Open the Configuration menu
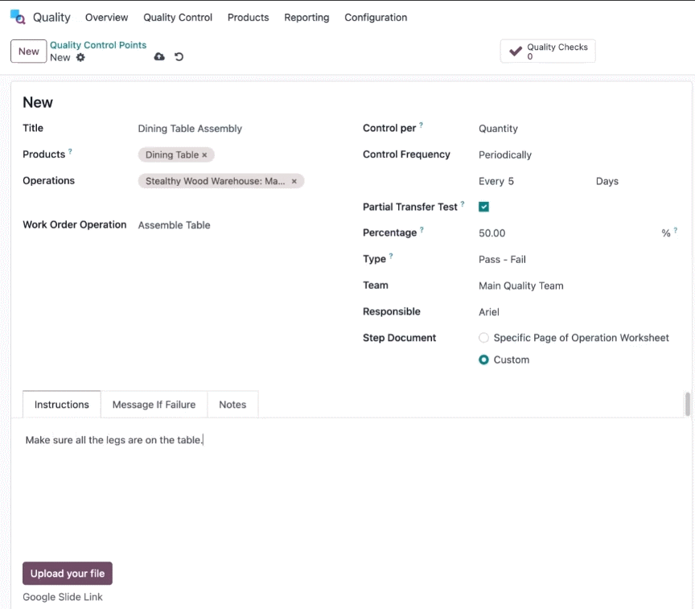 click(x=376, y=17)
